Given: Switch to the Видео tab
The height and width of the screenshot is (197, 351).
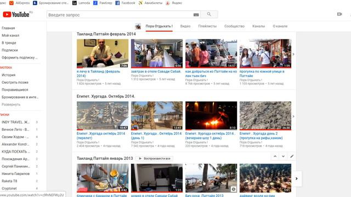Looking at the screenshot, I should point(185,26).
